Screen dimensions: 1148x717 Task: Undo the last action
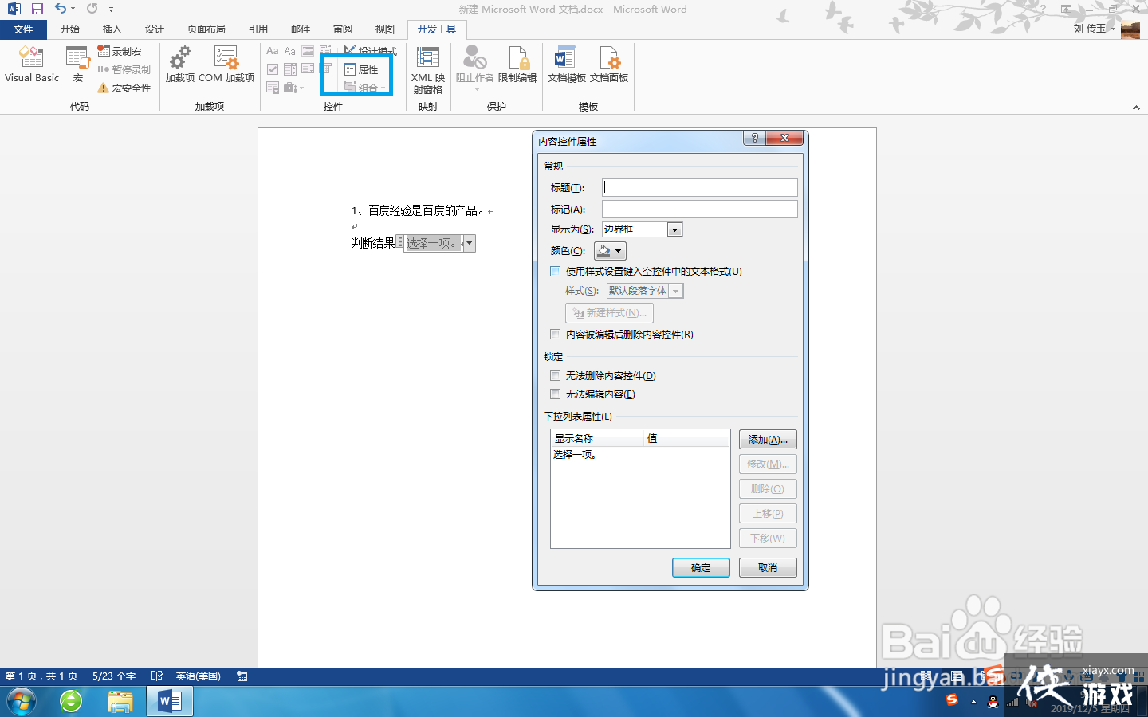click(61, 9)
